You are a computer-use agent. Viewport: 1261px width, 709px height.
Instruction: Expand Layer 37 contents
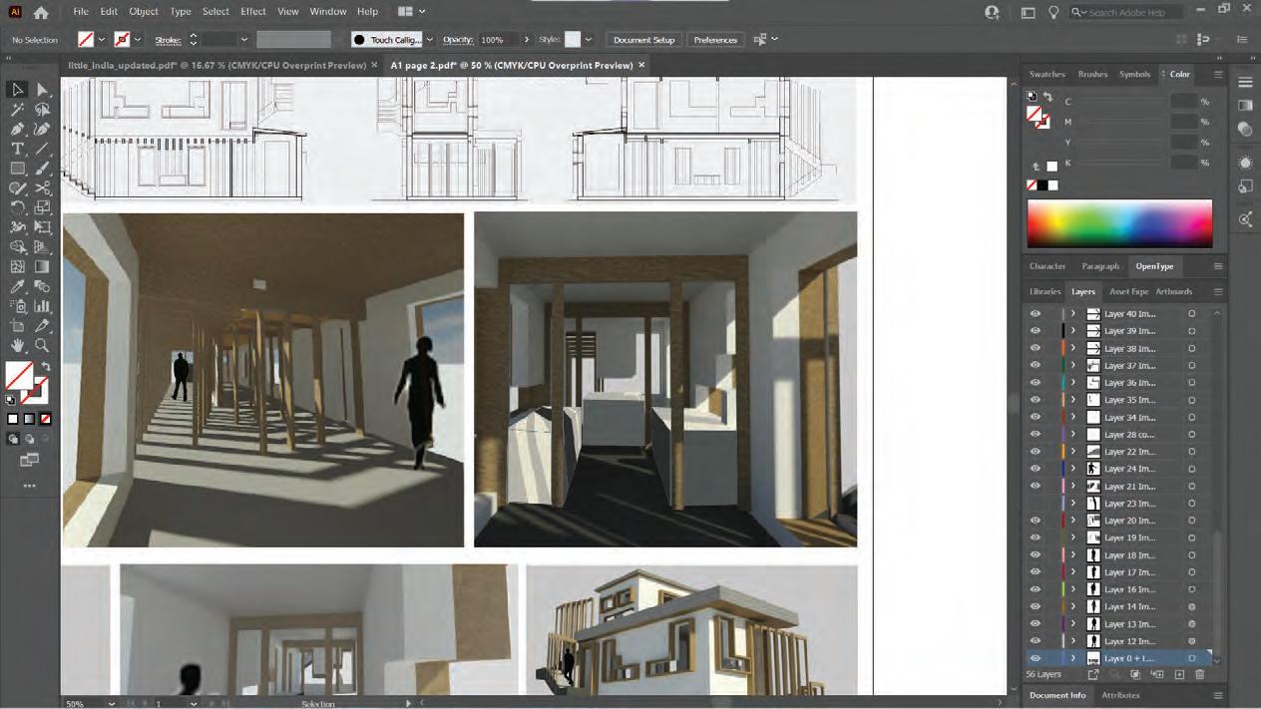(x=1073, y=365)
